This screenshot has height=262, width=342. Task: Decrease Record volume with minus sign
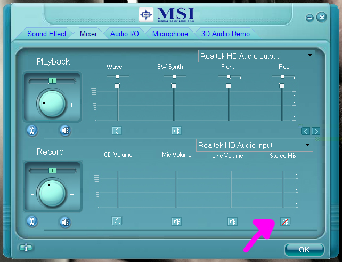coord(32,194)
